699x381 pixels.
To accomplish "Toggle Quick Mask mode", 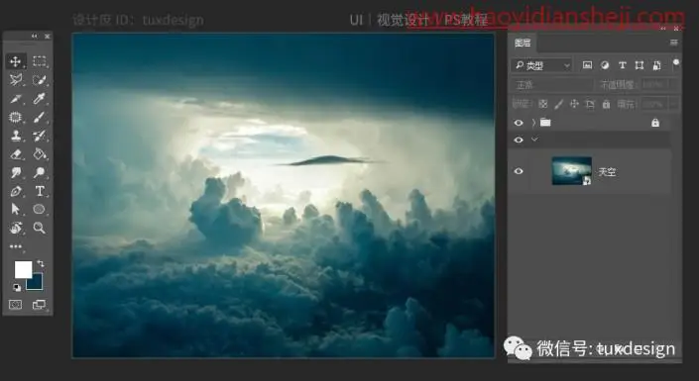I will [x=16, y=305].
